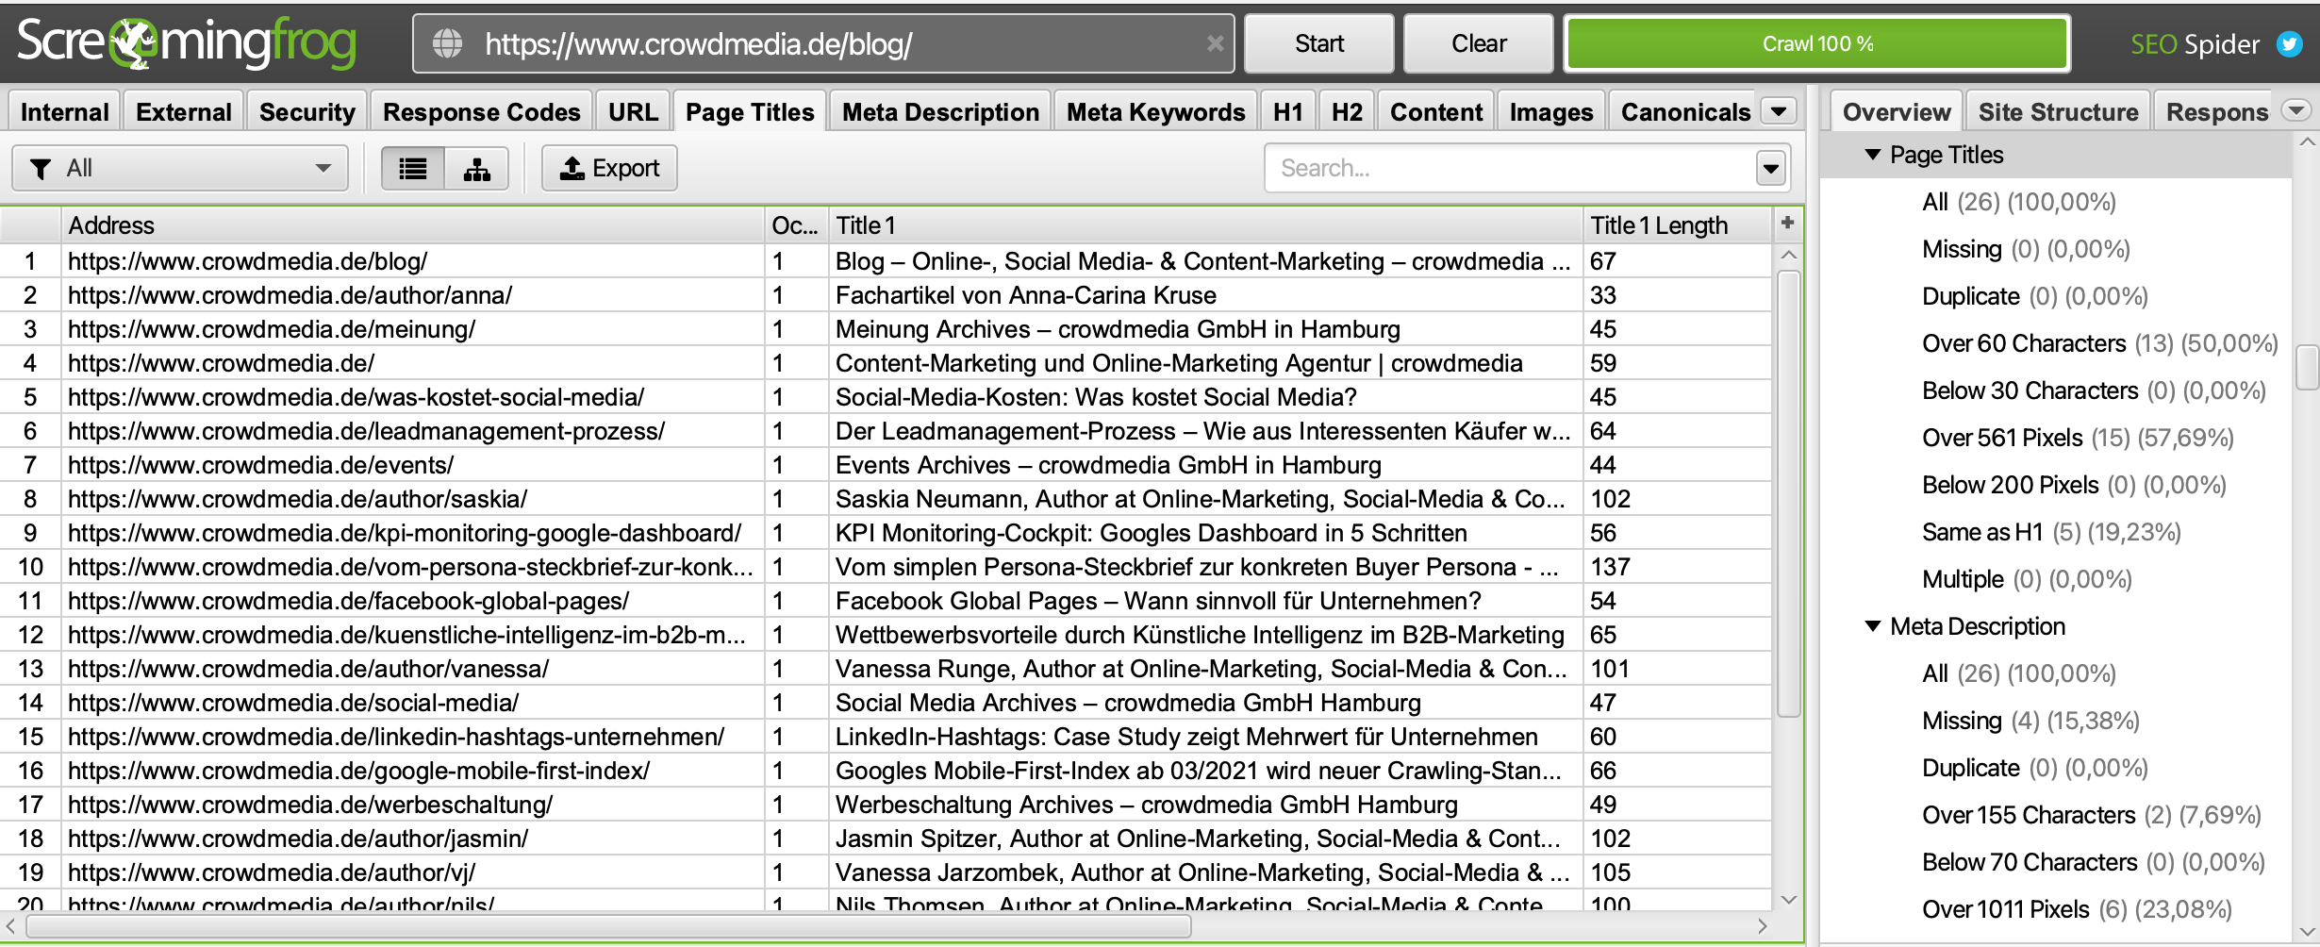Click the URL input field
The width and height of the screenshot is (2320, 947).
(x=822, y=43)
